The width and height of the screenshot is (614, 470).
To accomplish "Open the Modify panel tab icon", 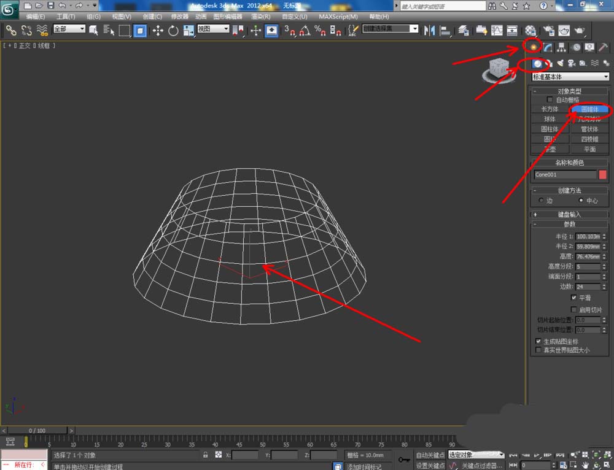I will (548, 47).
